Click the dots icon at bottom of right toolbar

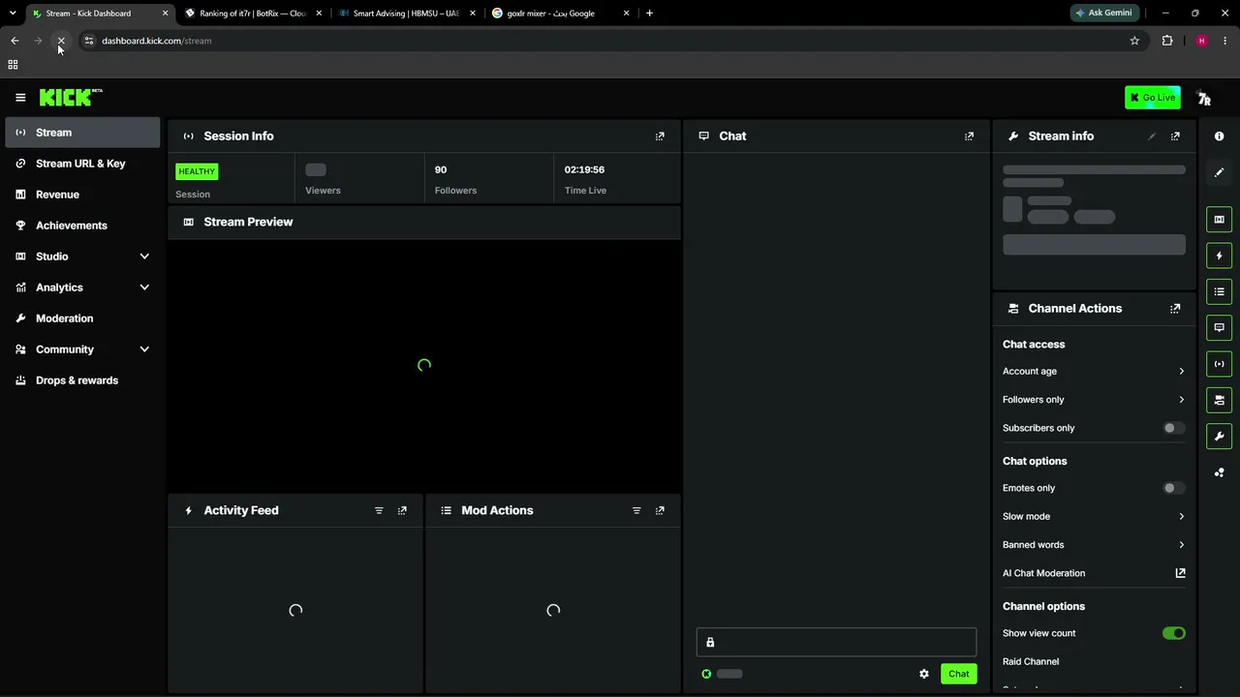1219,472
